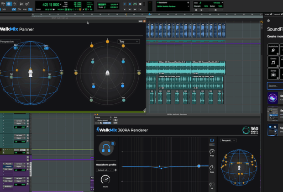Open the Sends tile in SoundFlow
Viewport: 283px width, 192px height.
(273, 74)
